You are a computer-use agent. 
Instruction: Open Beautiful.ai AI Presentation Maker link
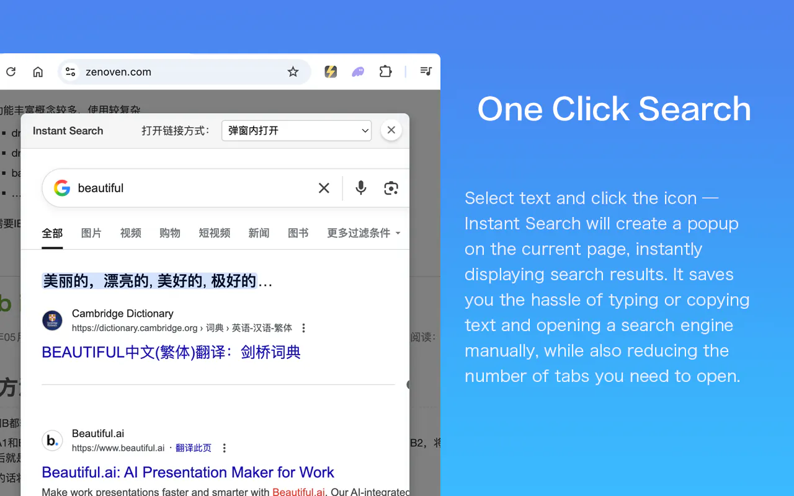[188, 472]
